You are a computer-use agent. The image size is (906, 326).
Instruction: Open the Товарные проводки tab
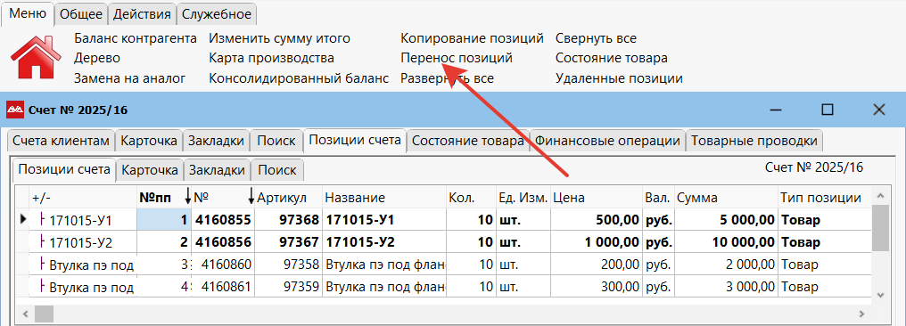(x=754, y=141)
